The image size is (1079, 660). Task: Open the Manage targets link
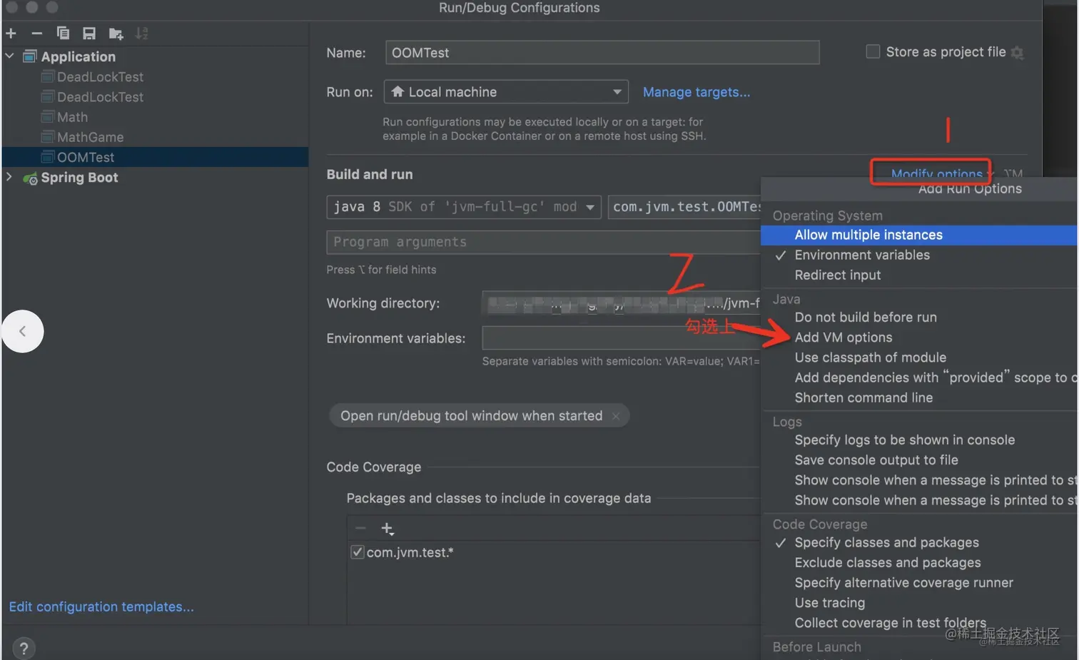[x=696, y=92]
